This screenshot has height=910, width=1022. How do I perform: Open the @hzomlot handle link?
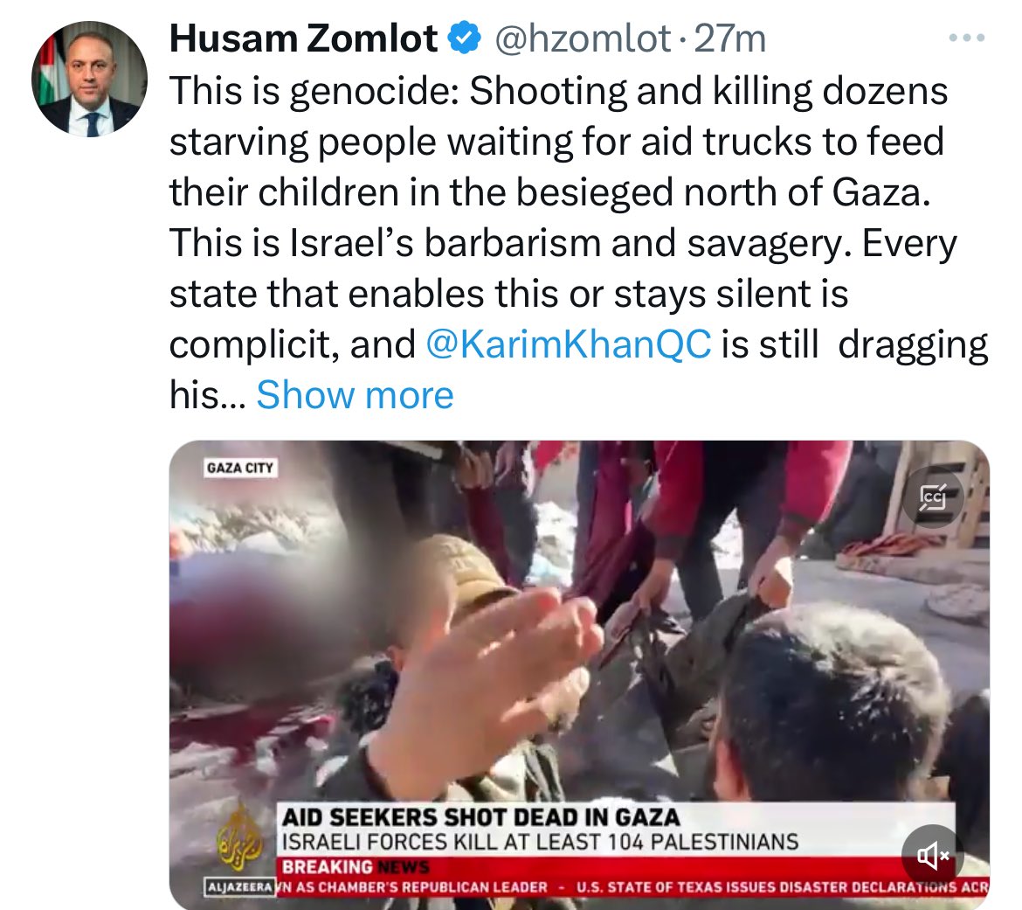[583, 38]
